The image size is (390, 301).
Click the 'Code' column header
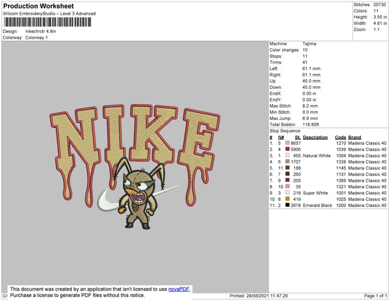[x=340, y=138]
